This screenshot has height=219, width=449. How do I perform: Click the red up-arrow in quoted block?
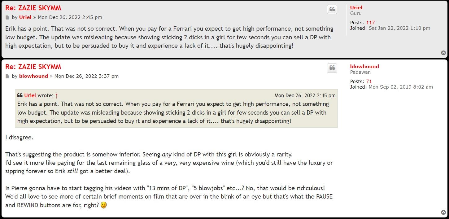pyautogui.click(x=56, y=96)
